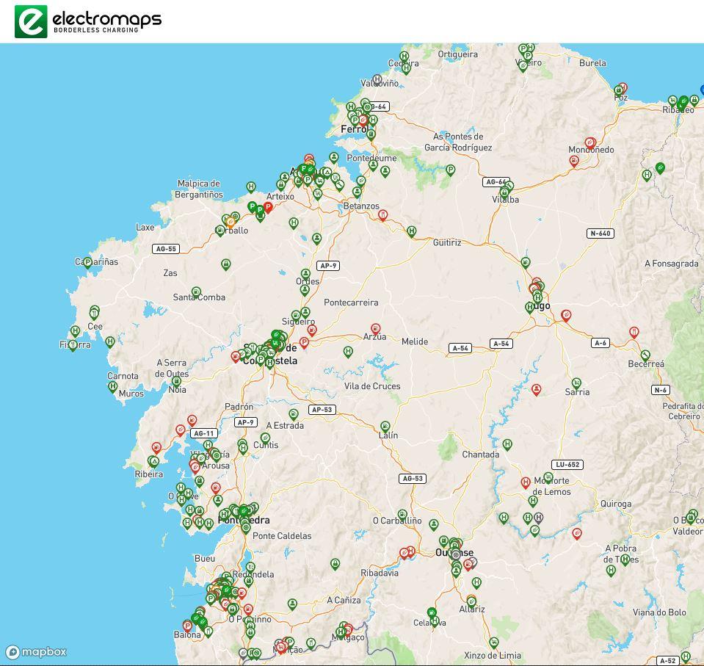Select the green parking marker at Camariñas
The image size is (704, 666).
[88, 262]
